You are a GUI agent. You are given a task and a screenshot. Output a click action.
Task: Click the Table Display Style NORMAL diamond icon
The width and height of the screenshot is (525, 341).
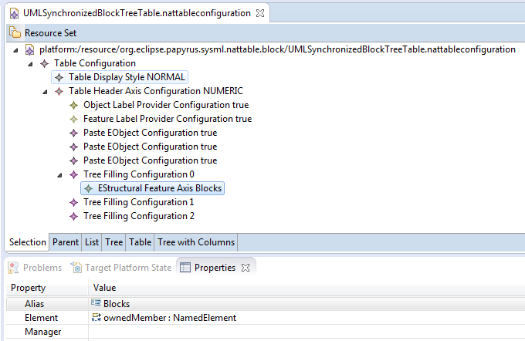coord(59,77)
